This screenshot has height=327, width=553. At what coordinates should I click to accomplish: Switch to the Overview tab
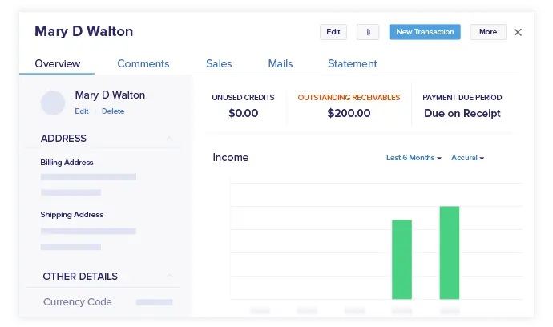tap(57, 63)
